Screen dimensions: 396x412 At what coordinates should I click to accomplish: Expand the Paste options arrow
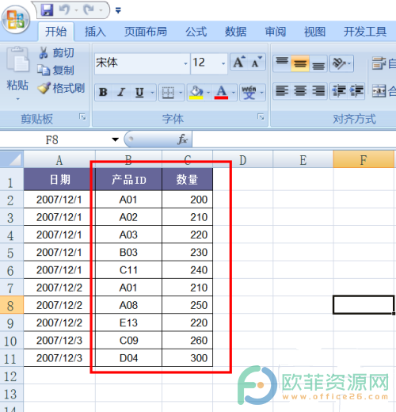pyautogui.click(x=17, y=99)
